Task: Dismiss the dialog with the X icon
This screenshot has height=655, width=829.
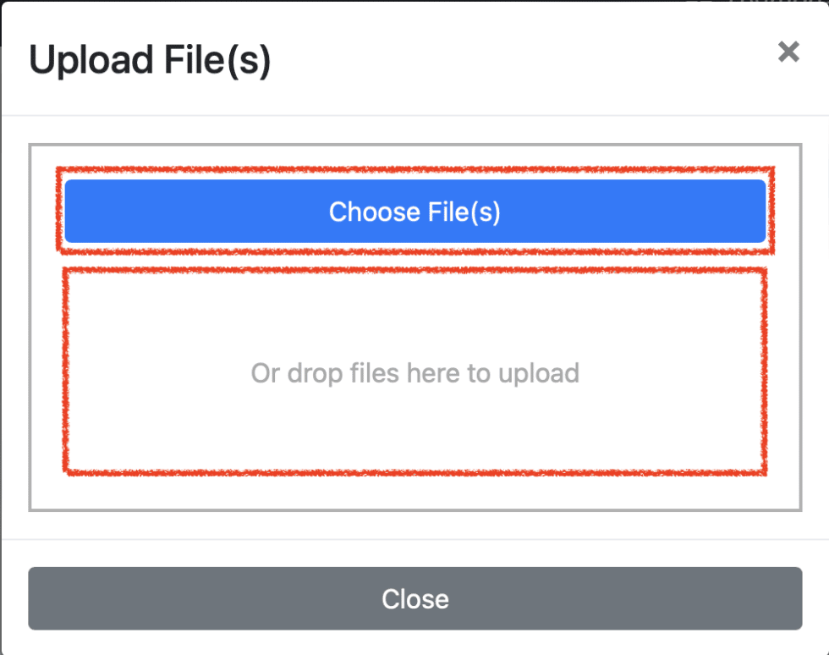Action: 788,52
